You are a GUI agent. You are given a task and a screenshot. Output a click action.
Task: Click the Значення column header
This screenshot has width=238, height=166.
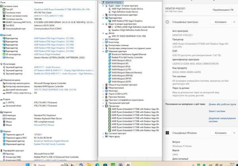tap(38, 2)
